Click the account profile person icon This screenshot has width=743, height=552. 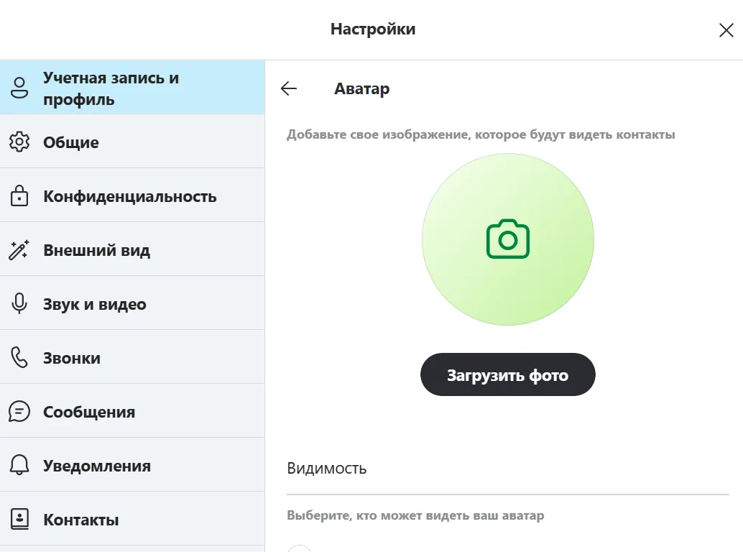point(19,88)
